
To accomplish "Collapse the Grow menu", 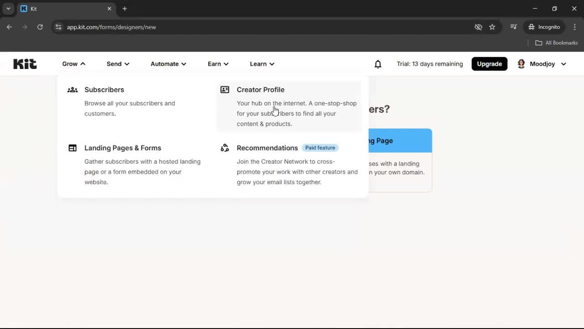I will (x=73, y=64).
